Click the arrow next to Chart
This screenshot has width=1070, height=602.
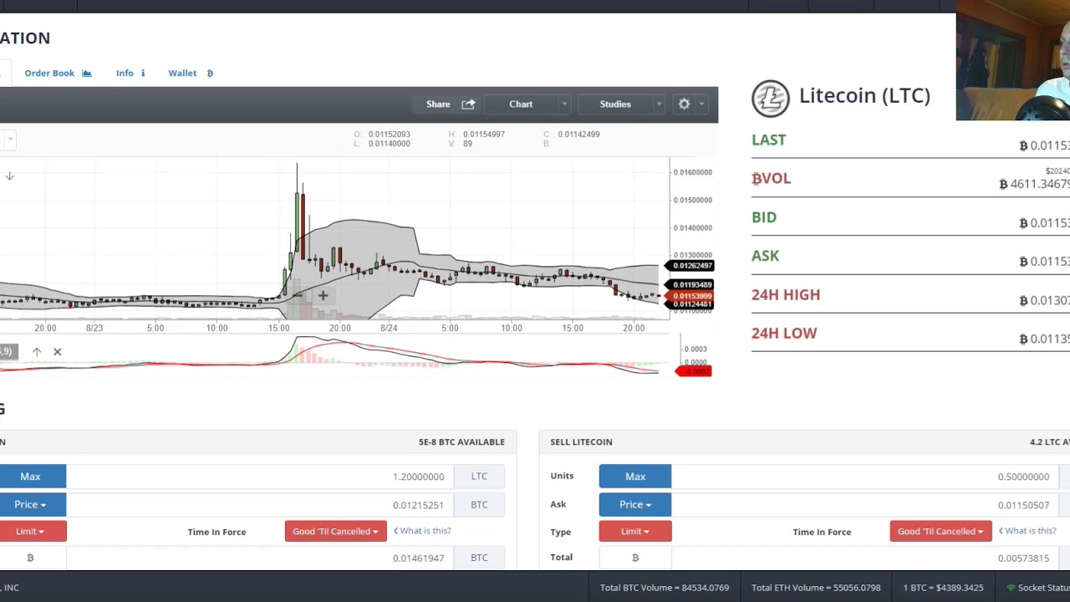click(564, 105)
